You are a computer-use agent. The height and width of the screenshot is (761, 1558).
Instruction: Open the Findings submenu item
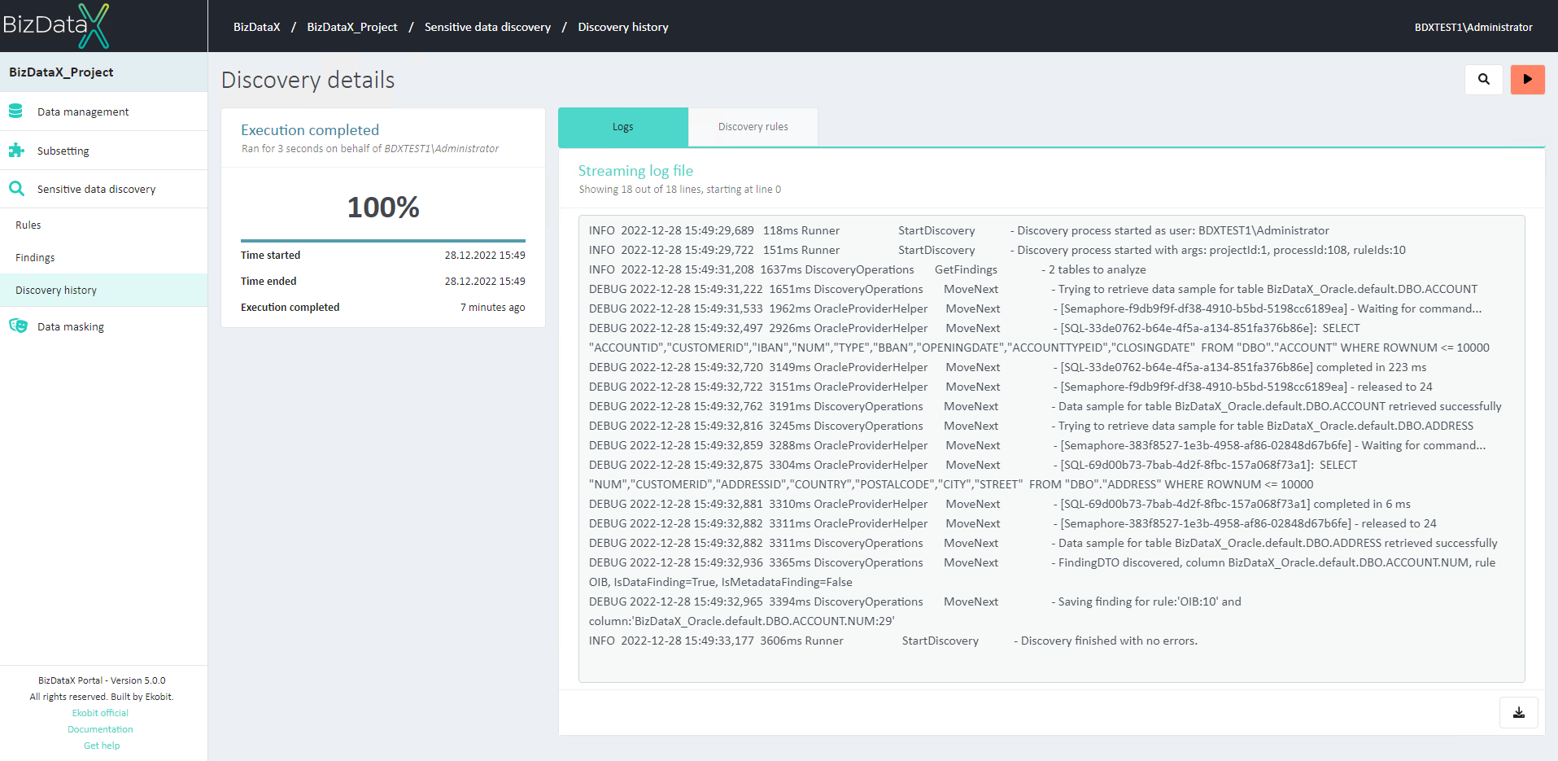(103, 257)
